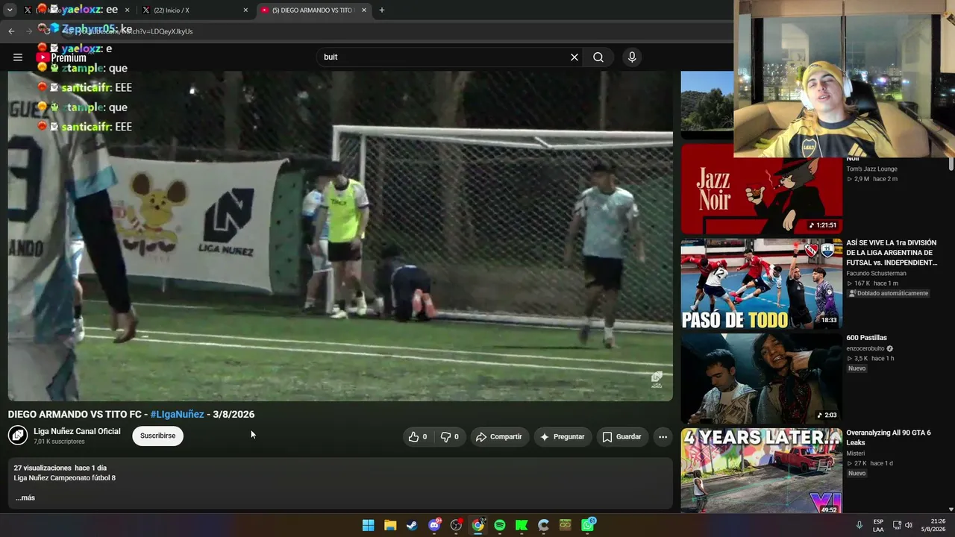Viewport: 955px width, 537px height.
Task: Open the YouTube hamburger guide menu
Action: click(18, 57)
